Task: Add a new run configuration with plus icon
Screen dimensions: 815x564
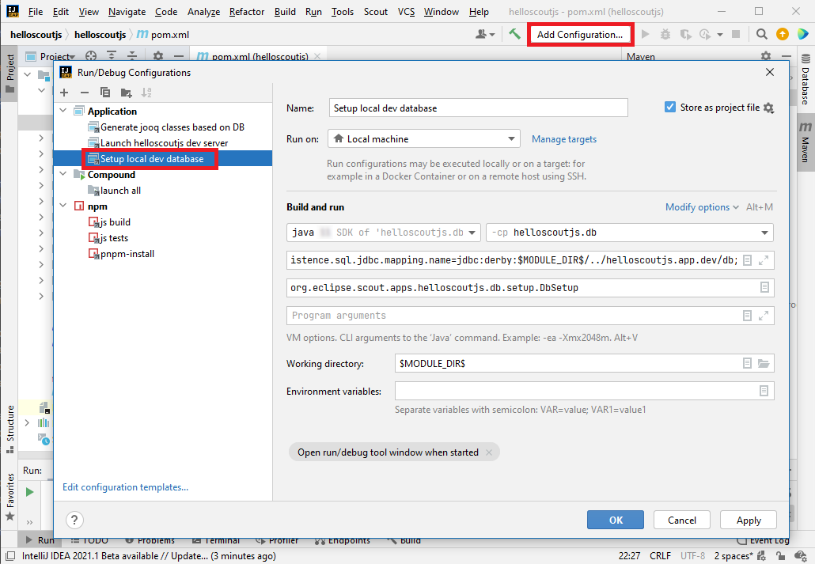Action: (x=64, y=92)
